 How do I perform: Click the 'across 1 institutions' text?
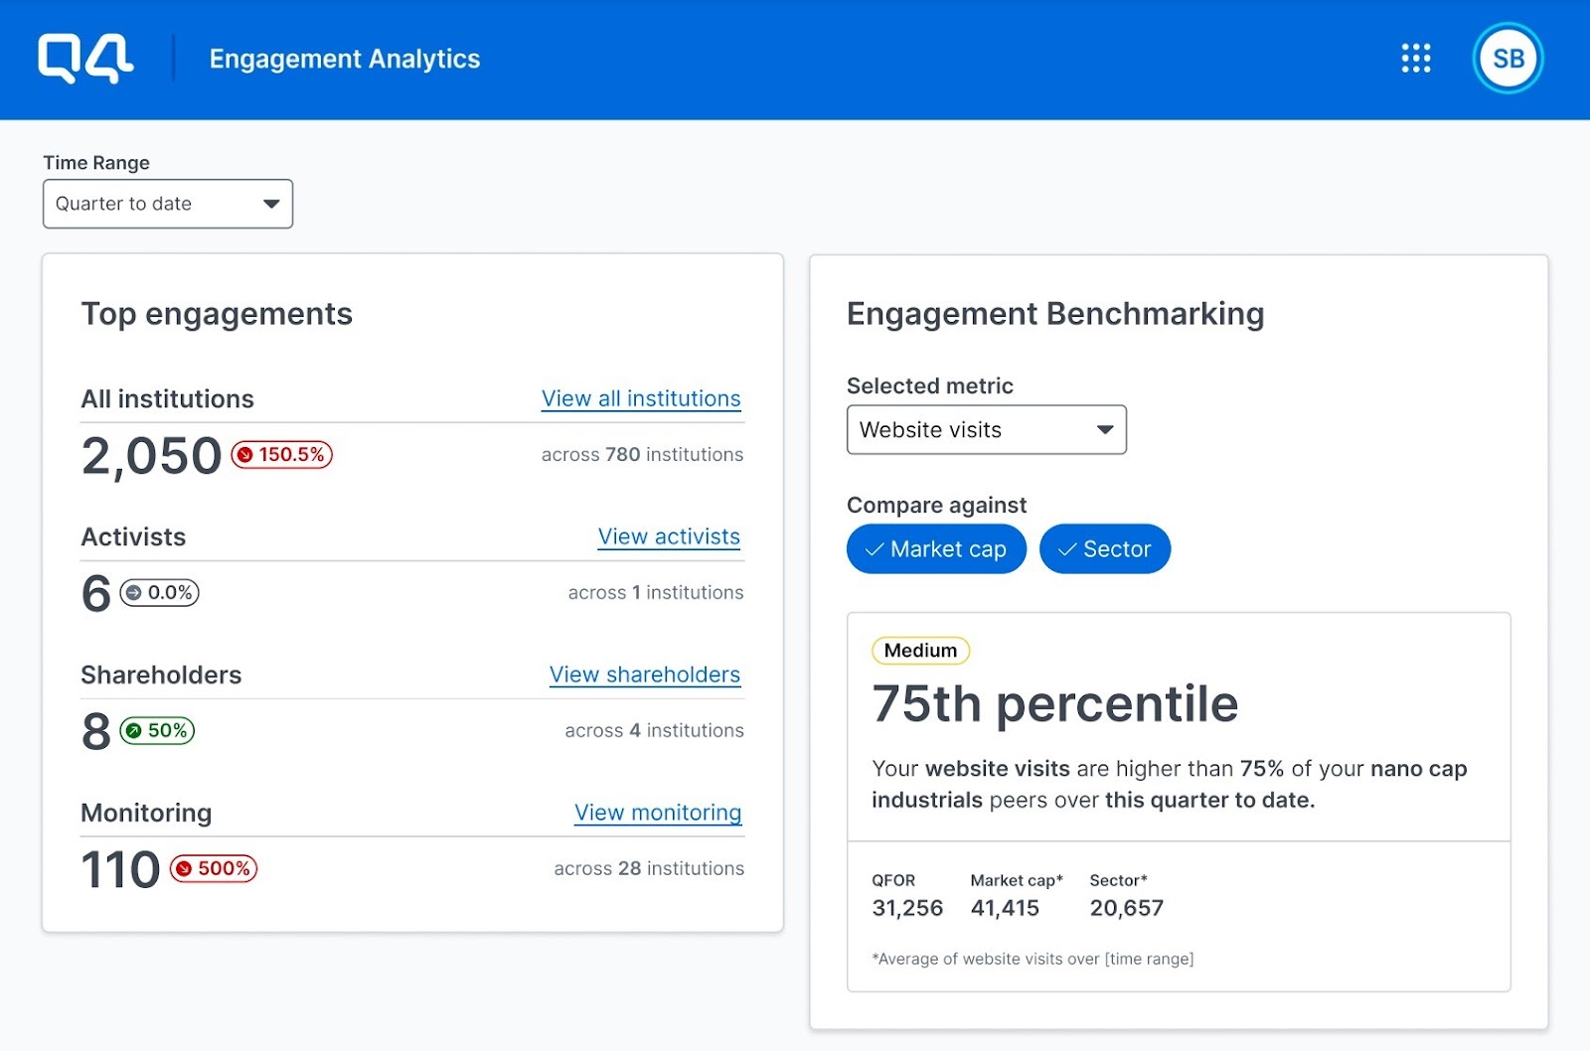point(656,592)
